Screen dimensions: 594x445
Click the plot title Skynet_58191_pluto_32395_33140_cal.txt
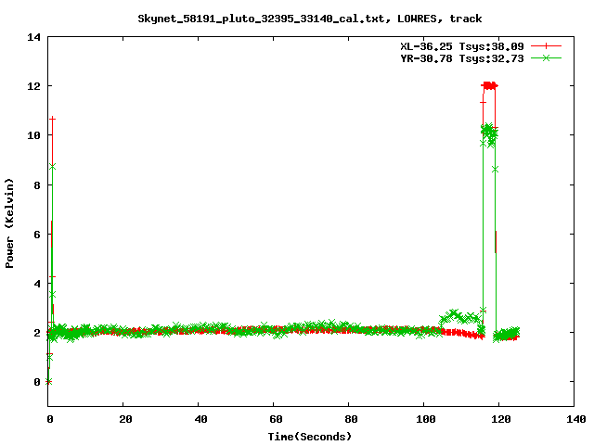[x=261, y=19]
